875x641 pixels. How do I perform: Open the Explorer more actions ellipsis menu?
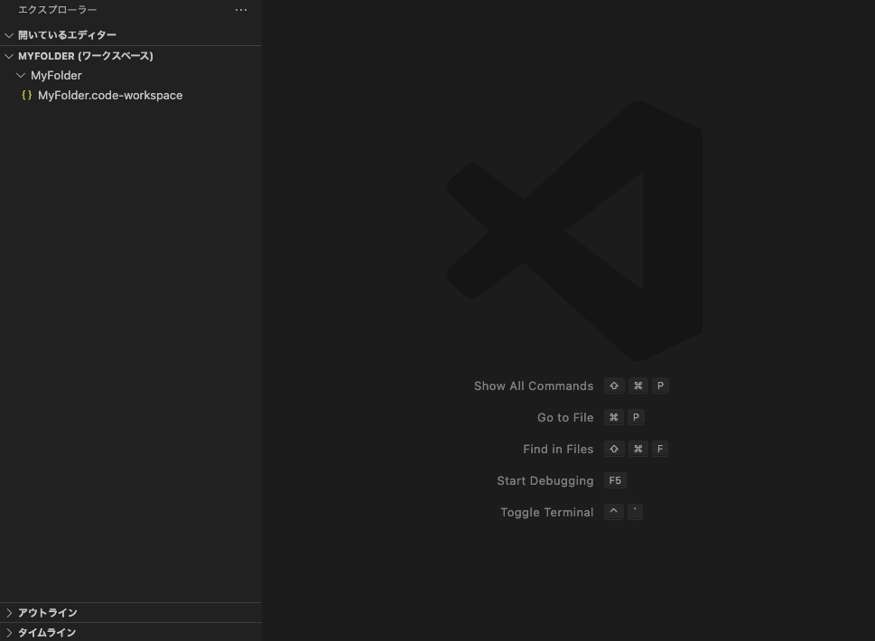[241, 10]
